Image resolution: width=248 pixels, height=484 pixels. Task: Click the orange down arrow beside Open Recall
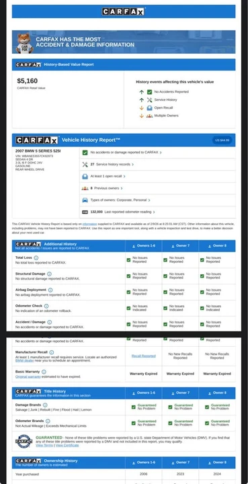click(142, 108)
